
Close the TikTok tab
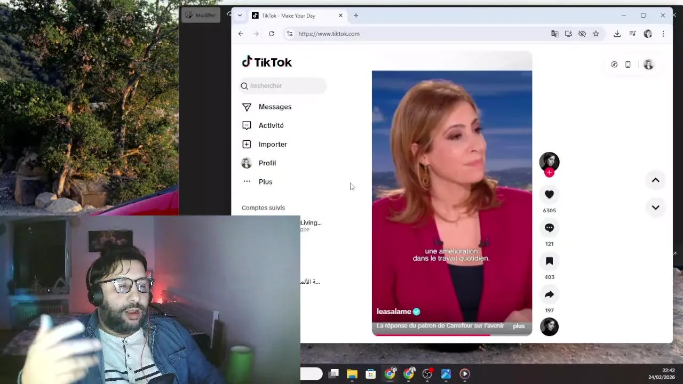[x=340, y=15]
